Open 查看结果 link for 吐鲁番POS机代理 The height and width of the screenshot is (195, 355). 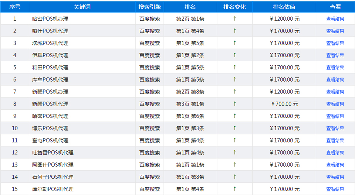click(x=335, y=153)
